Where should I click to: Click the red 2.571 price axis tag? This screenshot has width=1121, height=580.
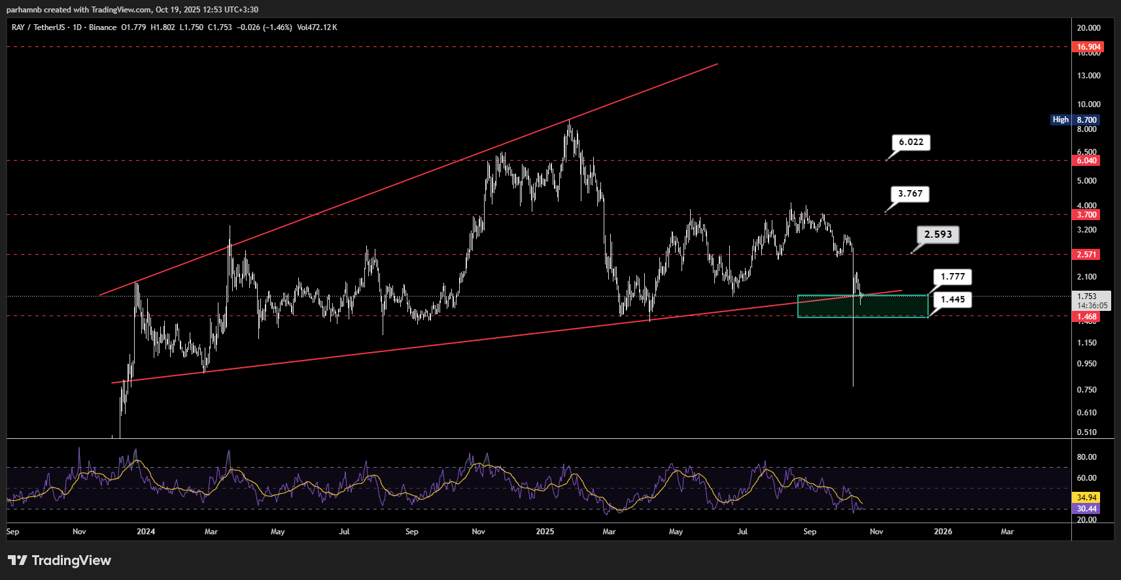pos(1086,255)
